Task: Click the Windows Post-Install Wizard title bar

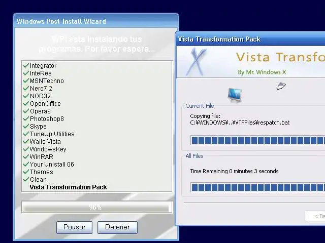Action: point(96,21)
